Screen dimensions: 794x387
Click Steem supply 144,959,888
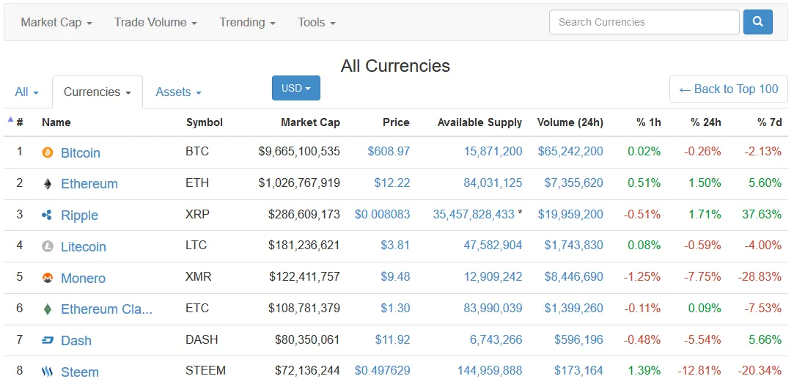490,371
